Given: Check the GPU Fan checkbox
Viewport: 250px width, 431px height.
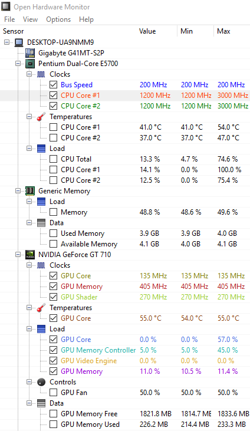Looking at the screenshot, I should coord(53,392).
